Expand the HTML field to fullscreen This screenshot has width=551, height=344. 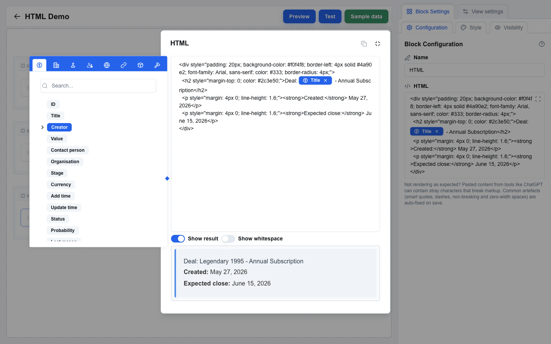pyautogui.click(x=538, y=99)
